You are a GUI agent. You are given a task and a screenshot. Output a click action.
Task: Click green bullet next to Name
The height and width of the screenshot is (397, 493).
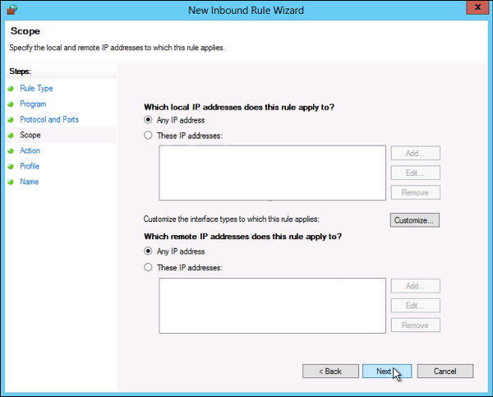[11, 182]
